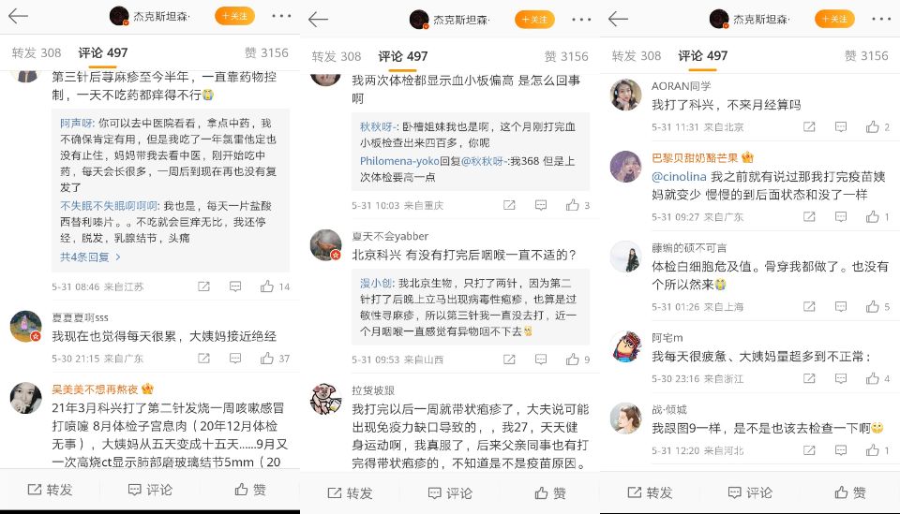Tap the forward icon on 战·倾城's comment
Viewport: 900px width, 514px height.
[809, 450]
